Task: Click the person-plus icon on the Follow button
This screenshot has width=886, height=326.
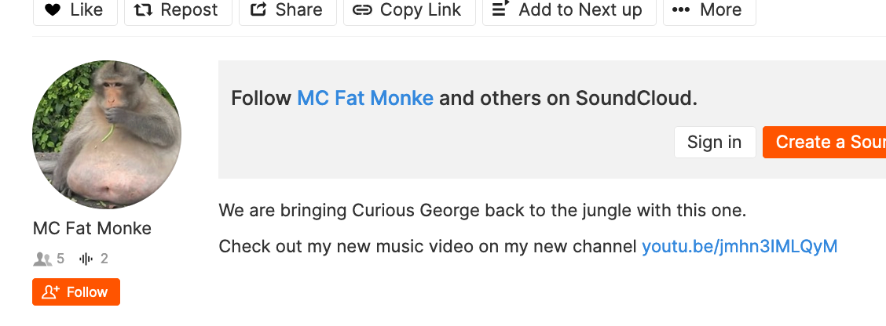Action: (x=51, y=292)
